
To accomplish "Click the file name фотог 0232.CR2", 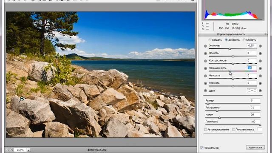I will 97,150.
